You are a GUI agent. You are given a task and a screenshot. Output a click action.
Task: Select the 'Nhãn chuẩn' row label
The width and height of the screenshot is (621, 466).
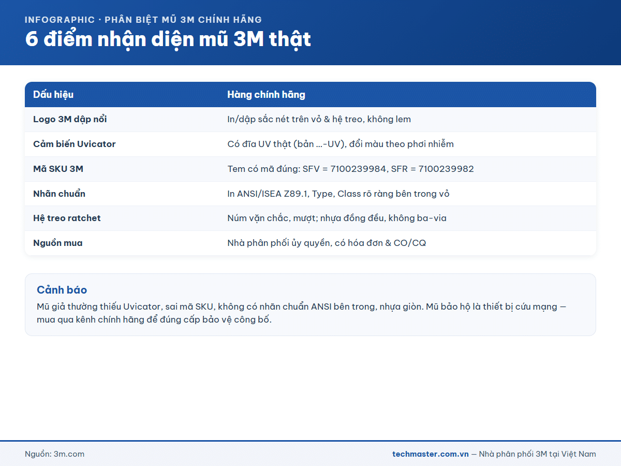[x=59, y=194]
